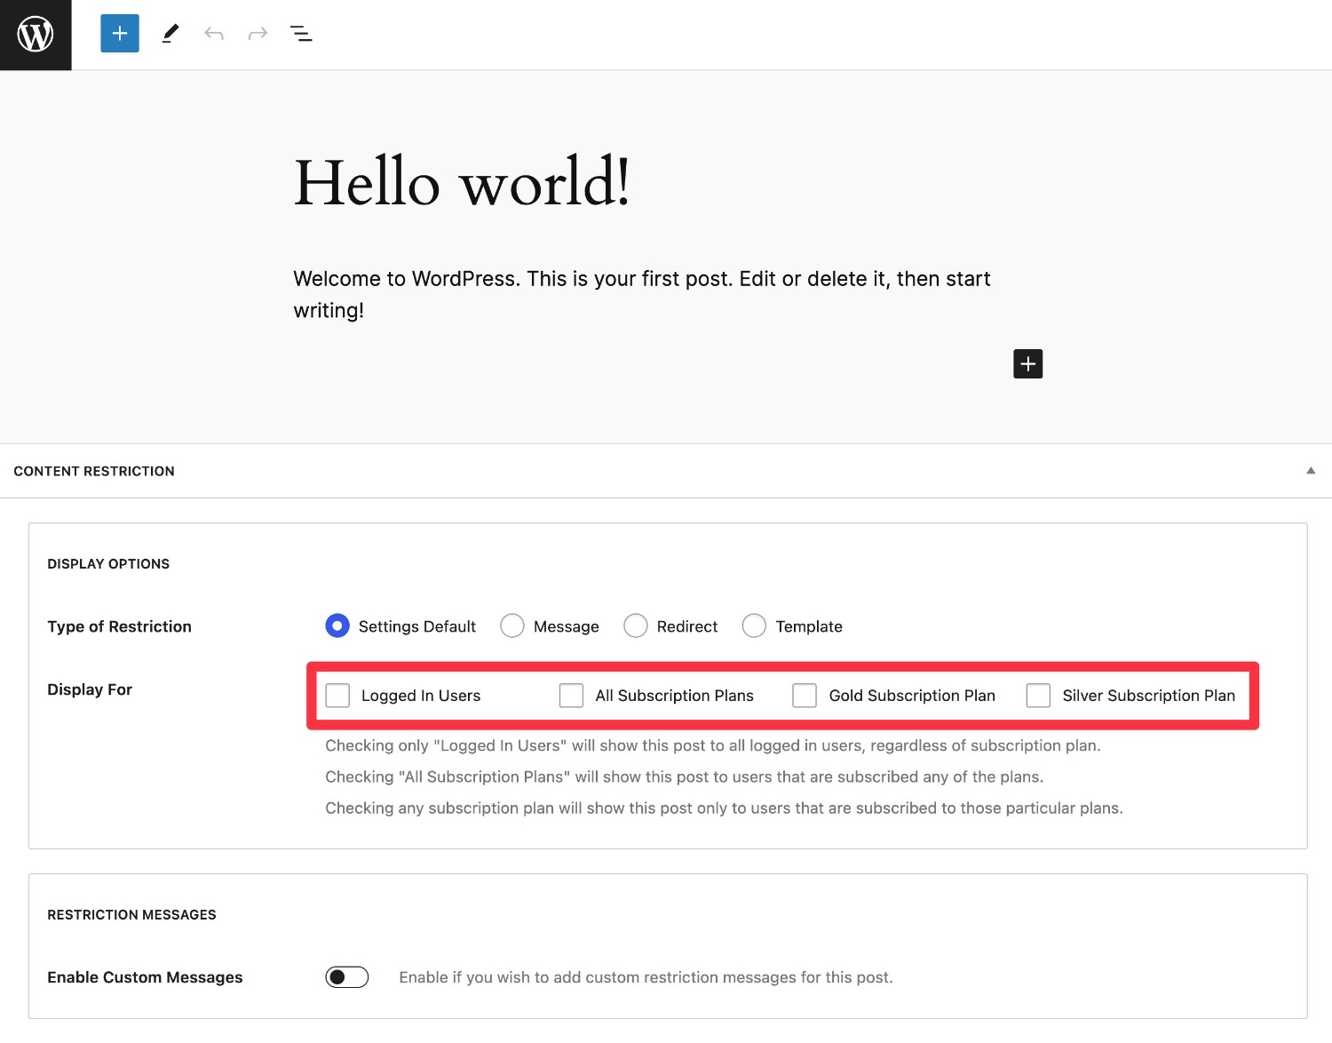The height and width of the screenshot is (1043, 1332).
Task: Toggle Enable Custom Messages switch on
Action: [346, 977]
